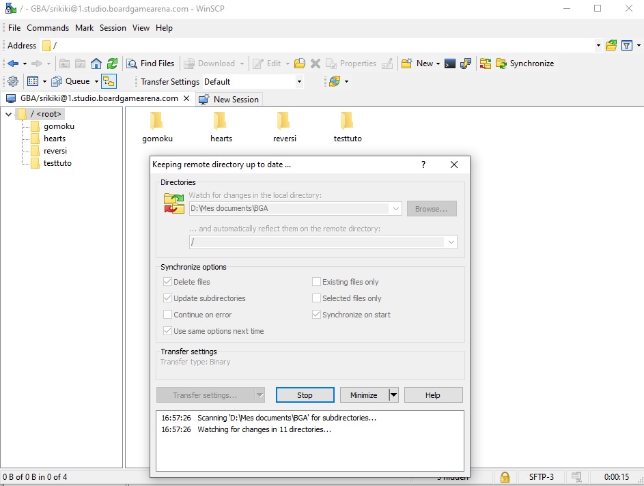Toggle the Delete files checkbox
The height and width of the screenshot is (486, 644).
click(167, 282)
